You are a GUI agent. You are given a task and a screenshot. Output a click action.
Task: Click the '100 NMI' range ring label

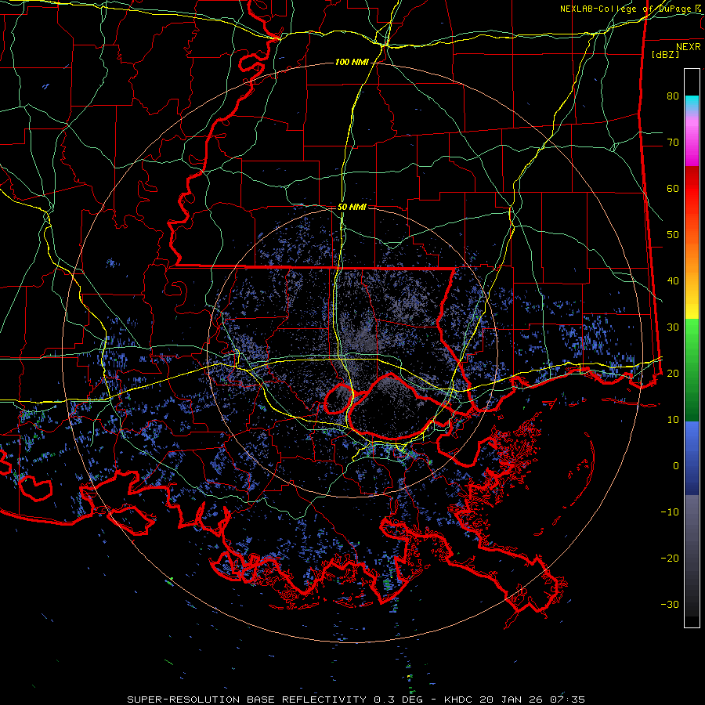[352, 62]
